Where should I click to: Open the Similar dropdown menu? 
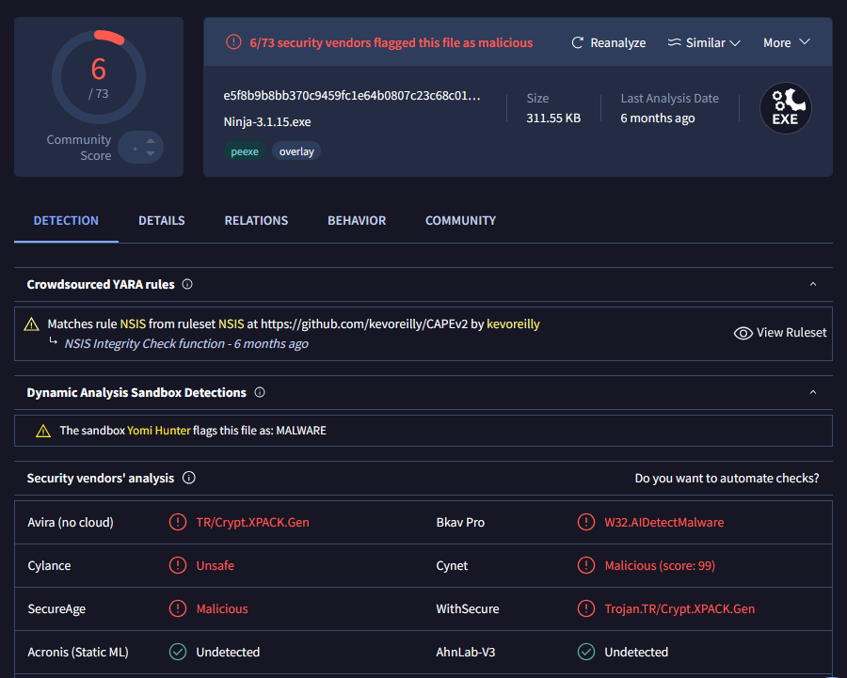[x=704, y=43]
